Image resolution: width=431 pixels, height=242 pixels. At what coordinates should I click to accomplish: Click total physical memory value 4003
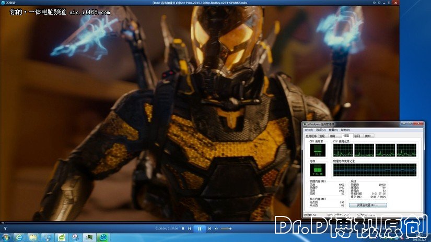(x=341, y=185)
